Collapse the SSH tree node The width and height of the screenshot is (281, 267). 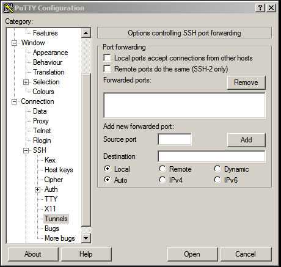[x=26, y=150]
